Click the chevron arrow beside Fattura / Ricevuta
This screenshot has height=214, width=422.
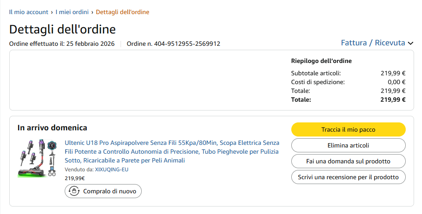point(411,43)
